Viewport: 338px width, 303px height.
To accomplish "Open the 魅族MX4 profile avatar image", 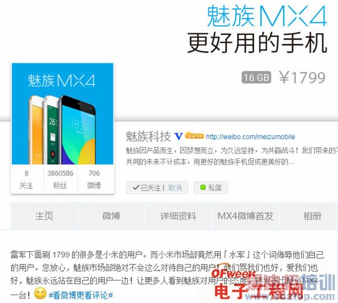I will pyautogui.click(x=63, y=114).
